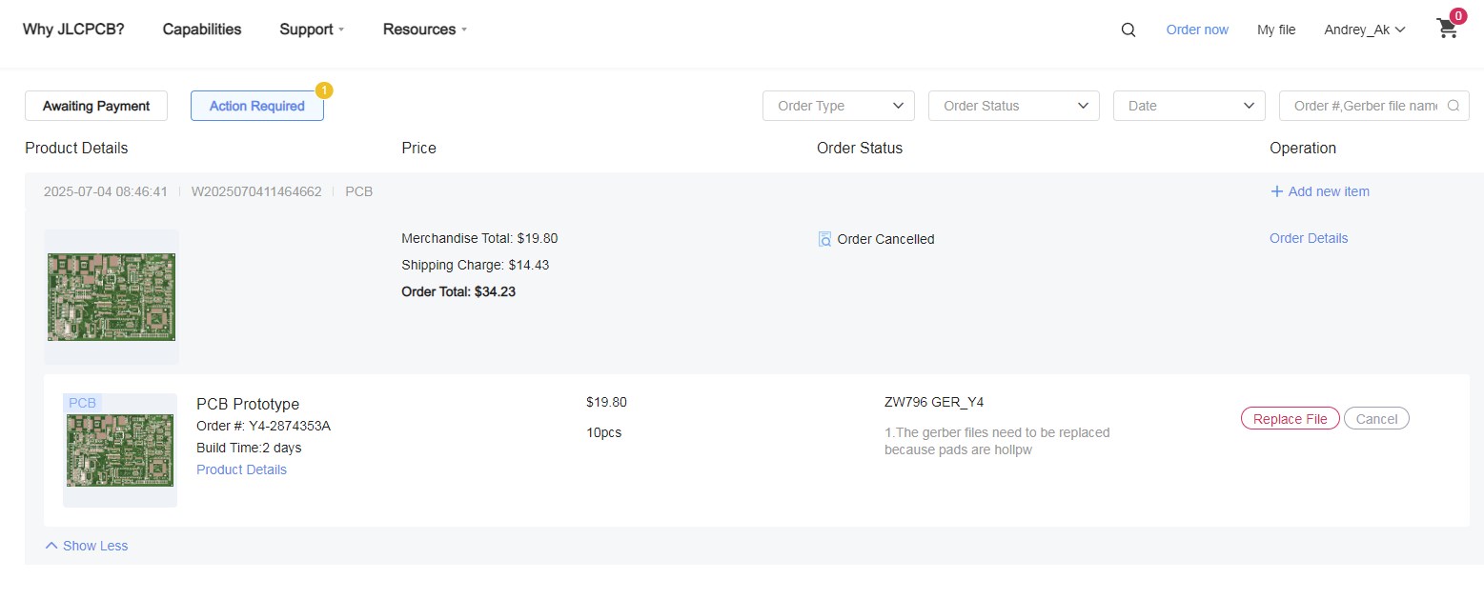Viewport: 1484px width, 599px height.
Task: Open the large PCB board thumbnail
Action: tap(112, 297)
